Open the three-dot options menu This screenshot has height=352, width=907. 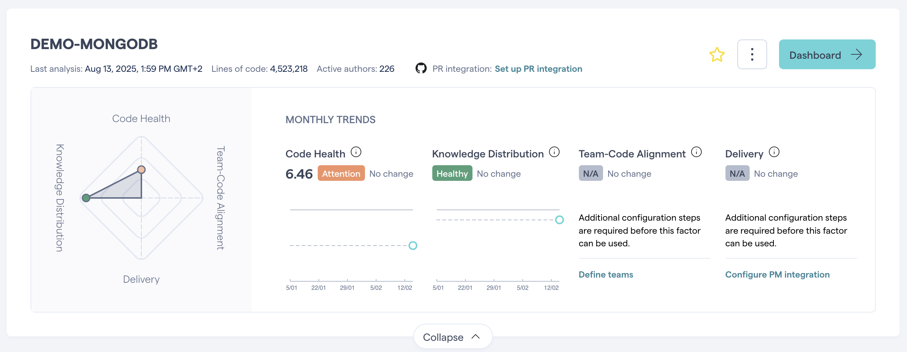pos(752,54)
